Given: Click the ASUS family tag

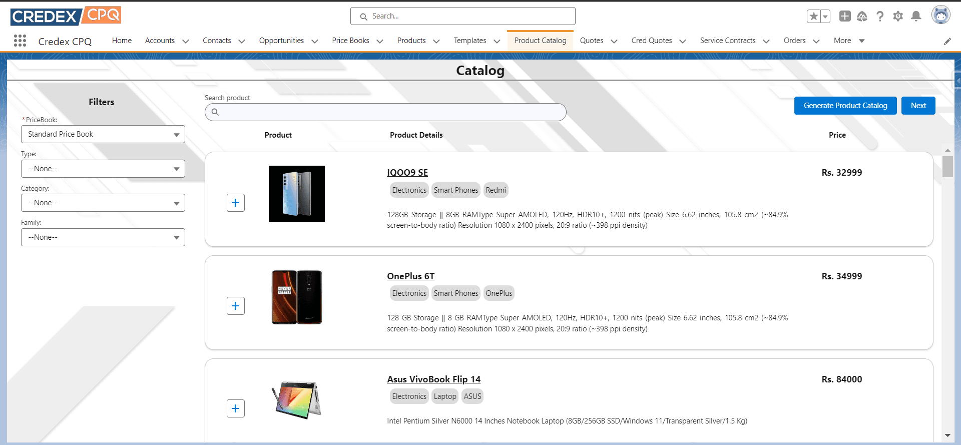Looking at the screenshot, I should [472, 396].
